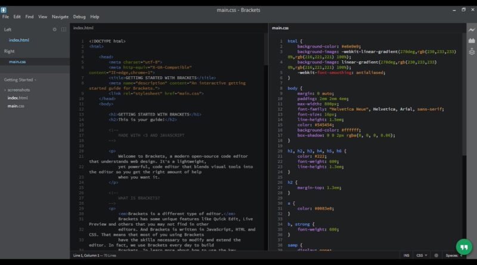Click the margin-top: 1.3em declaration
Screen dimensions: 477x265
tap(319, 188)
